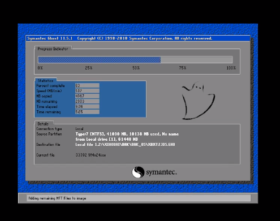Select the Statistics panel label
This screenshot has height=221, width=280.
point(45,81)
